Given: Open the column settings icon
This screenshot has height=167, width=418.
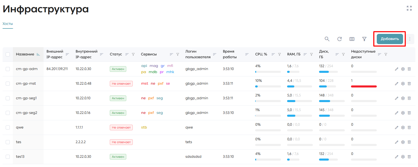Looking at the screenshot, I should (352, 39).
